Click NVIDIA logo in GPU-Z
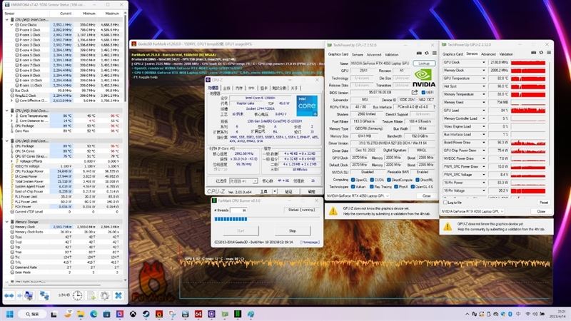 click(424, 78)
